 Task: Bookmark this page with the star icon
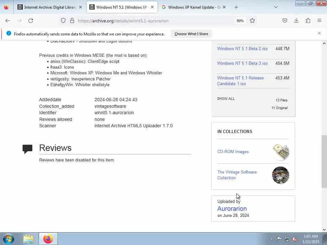252,20
